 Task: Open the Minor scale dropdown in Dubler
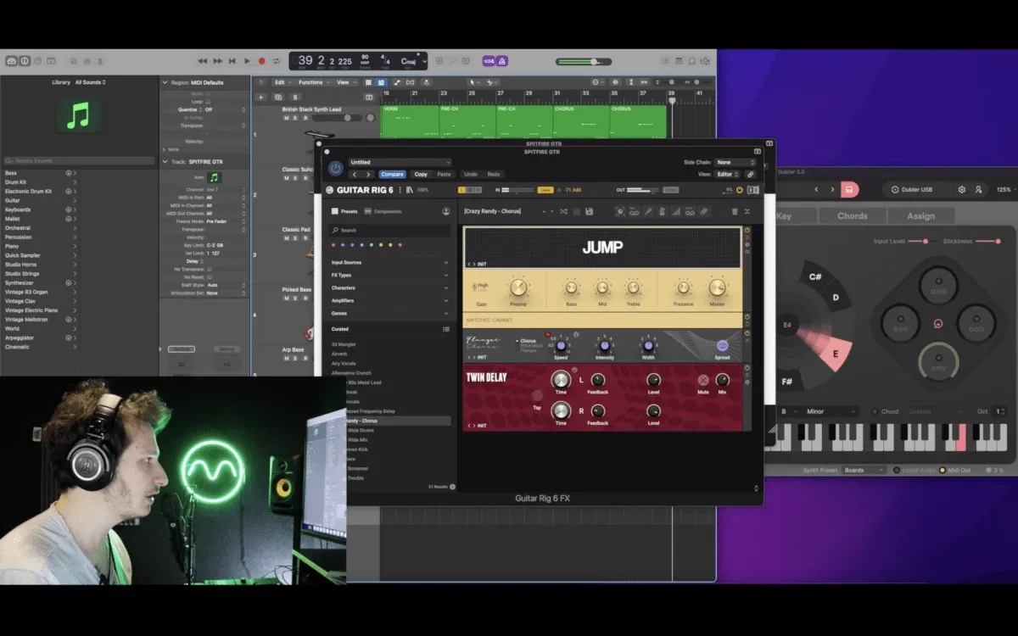click(x=830, y=411)
